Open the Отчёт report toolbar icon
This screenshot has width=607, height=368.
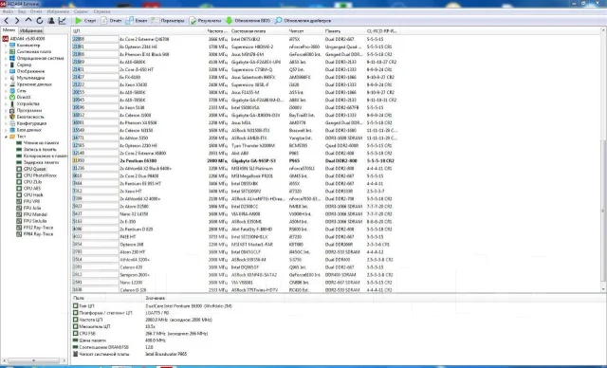click(103, 21)
